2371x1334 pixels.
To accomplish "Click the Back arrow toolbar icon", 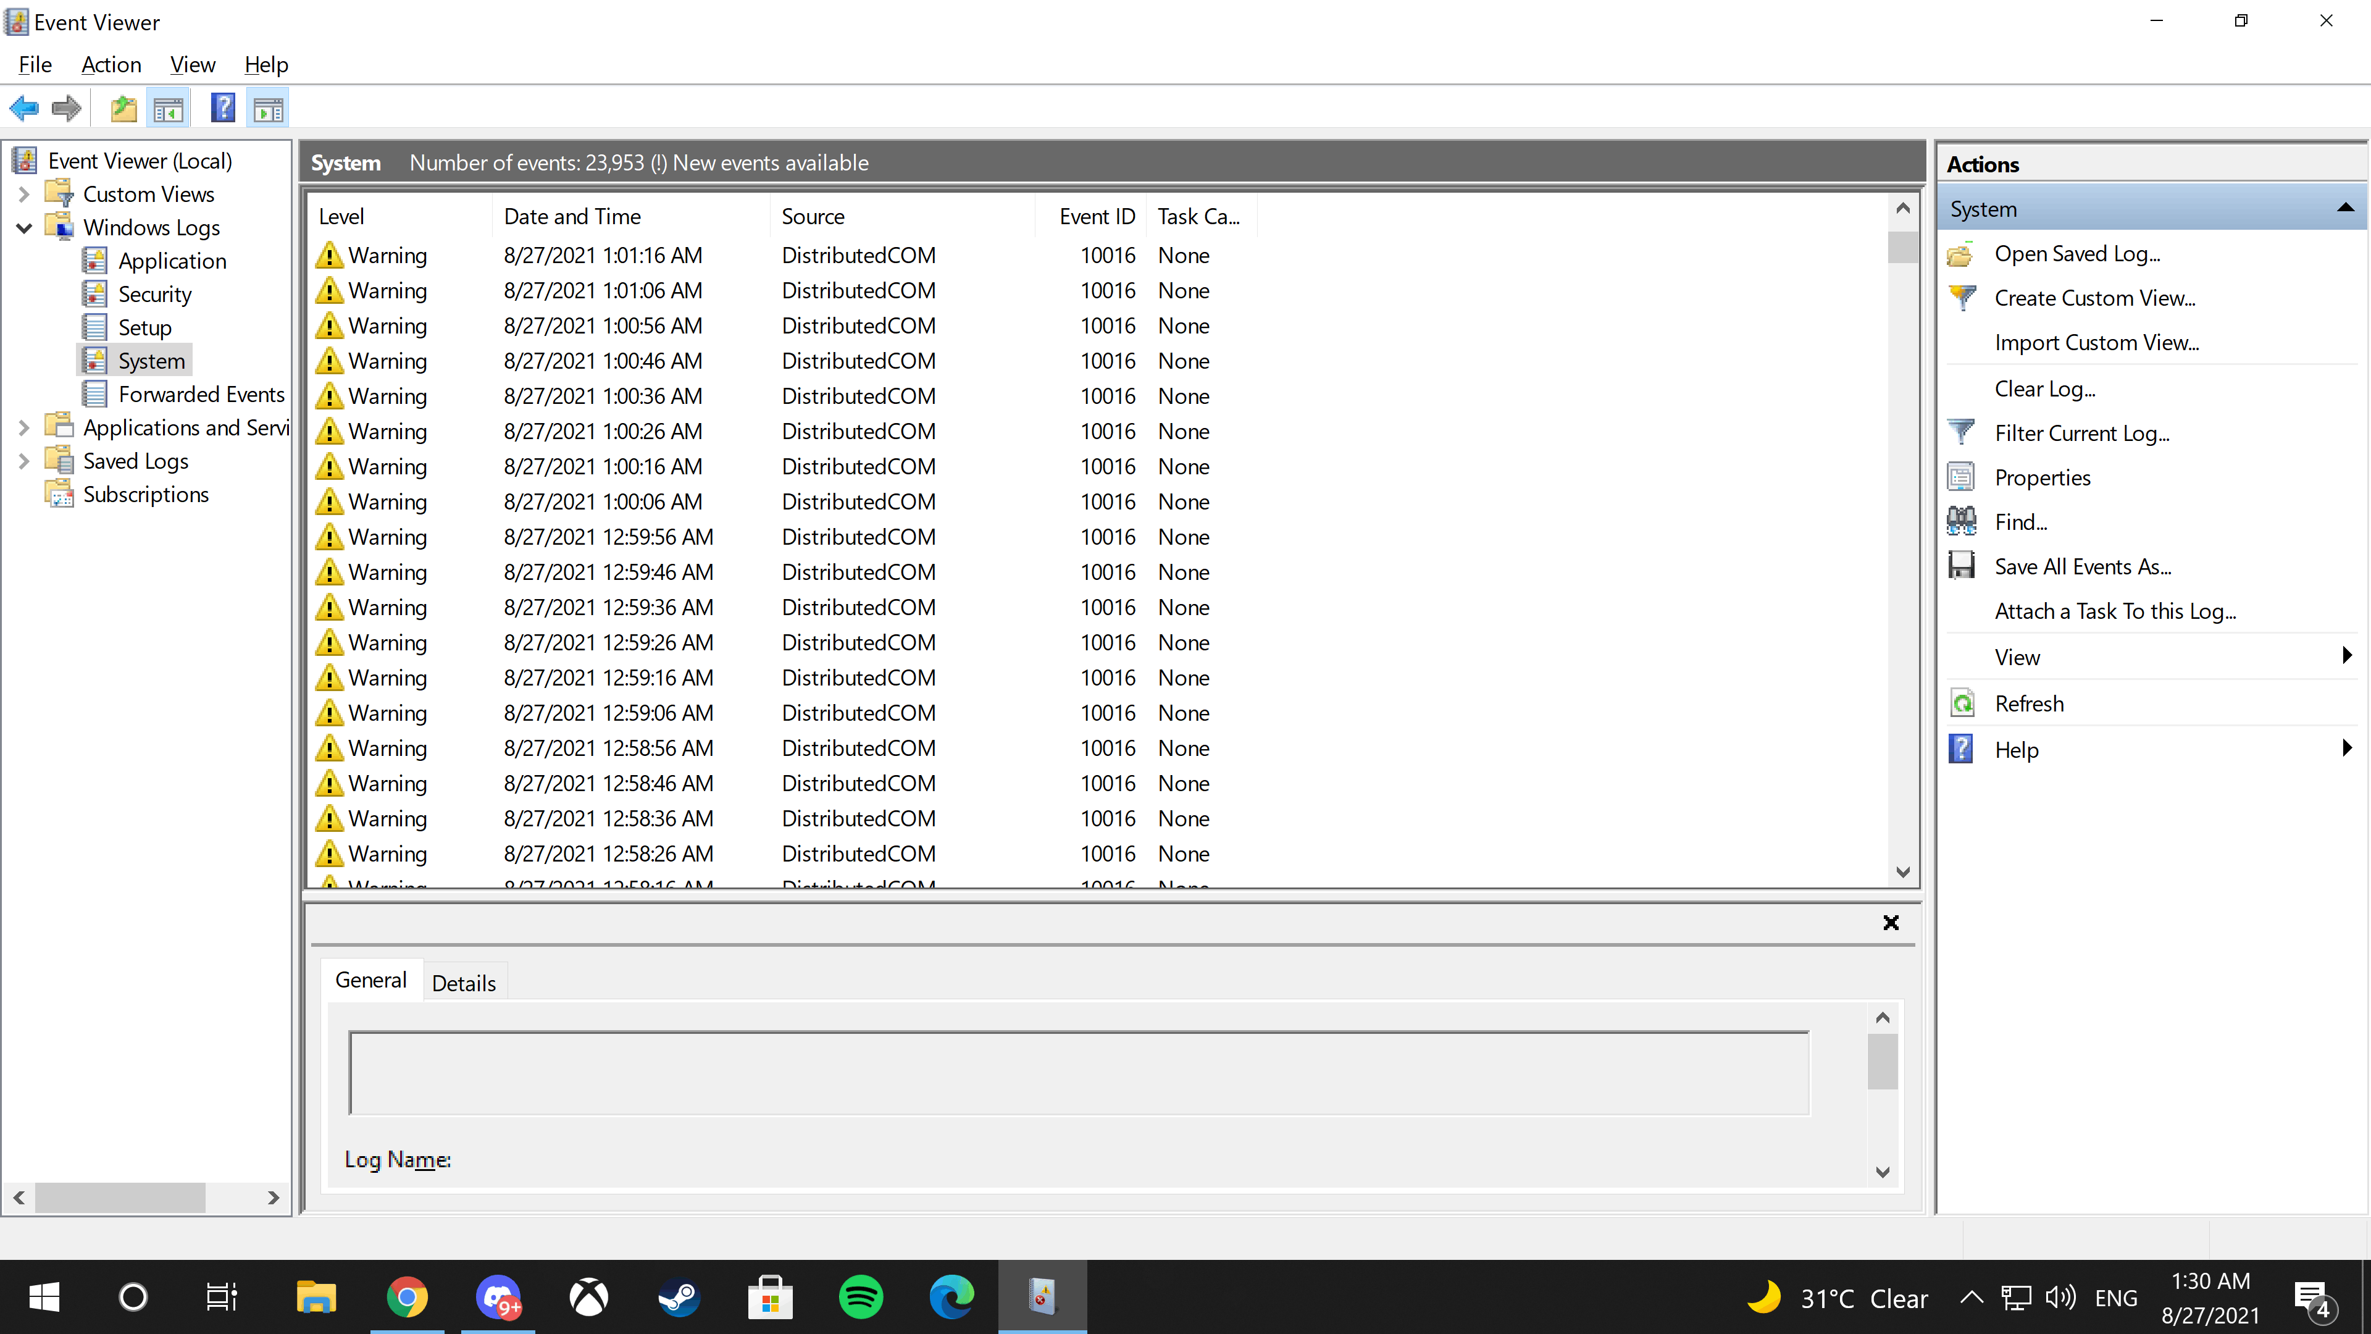I will pos(25,109).
